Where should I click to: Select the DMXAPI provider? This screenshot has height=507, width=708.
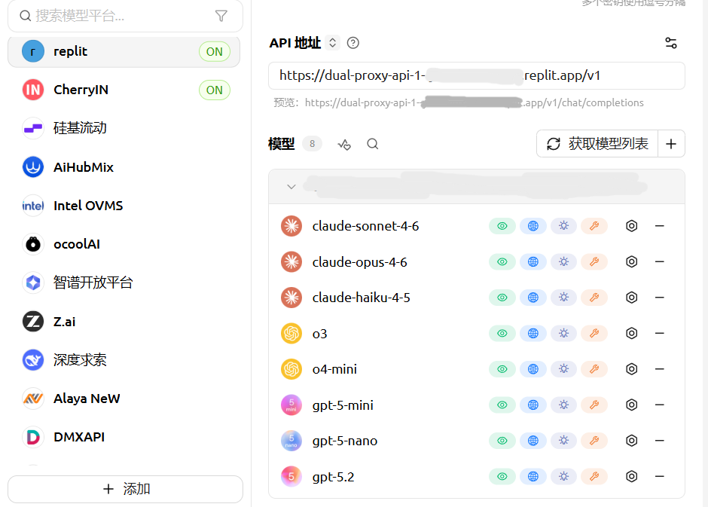pos(124,437)
